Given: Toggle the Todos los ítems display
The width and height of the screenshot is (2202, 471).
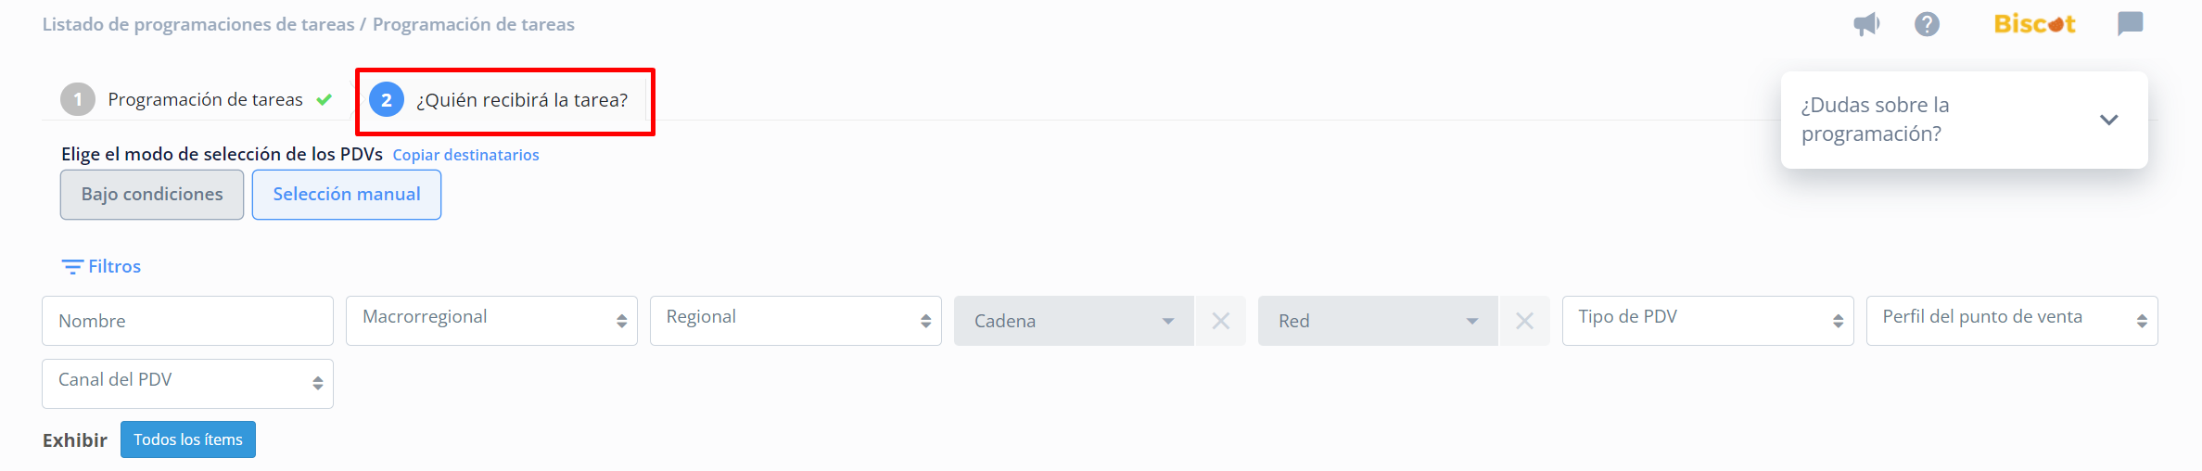Looking at the screenshot, I should click(188, 439).
